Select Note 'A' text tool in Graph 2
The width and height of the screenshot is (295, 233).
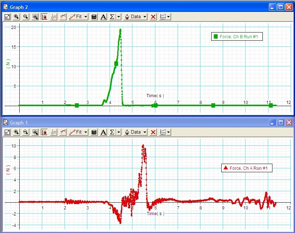click(x=103, y=17)
